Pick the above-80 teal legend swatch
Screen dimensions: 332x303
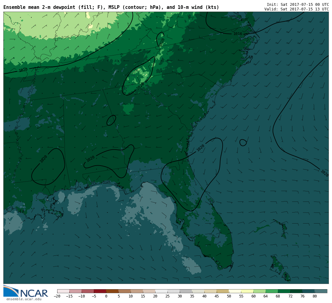(321, 291)
